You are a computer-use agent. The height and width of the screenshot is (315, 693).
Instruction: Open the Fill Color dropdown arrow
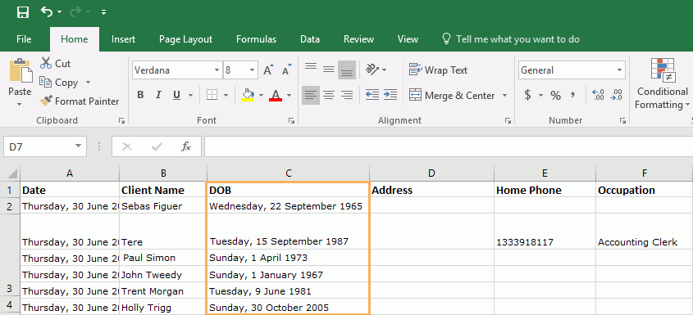point(261,95)
